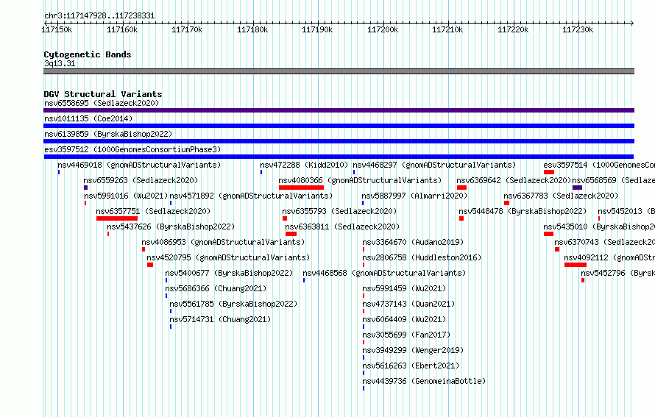Click nsv3055699 (Fan2017) label

click(406, 335)
